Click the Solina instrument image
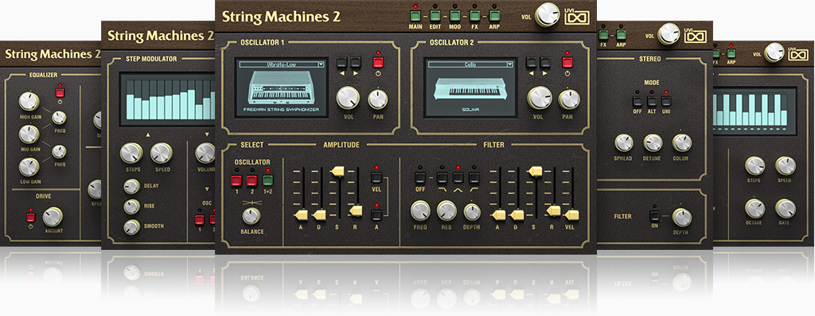The image size is (815, 316). (471, 89)
